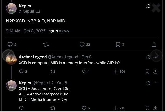Share Kepler's main post

(x=154, y=44)
